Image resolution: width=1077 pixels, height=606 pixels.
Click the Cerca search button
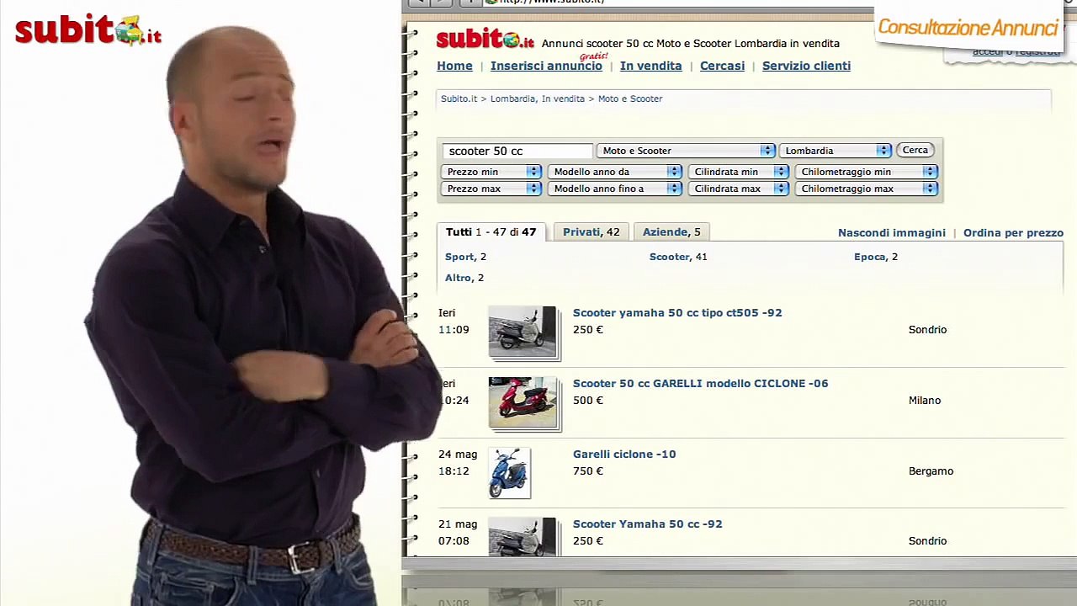(915, 151)
